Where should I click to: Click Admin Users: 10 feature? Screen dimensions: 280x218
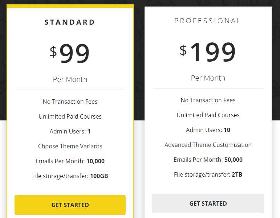[208, 130]
